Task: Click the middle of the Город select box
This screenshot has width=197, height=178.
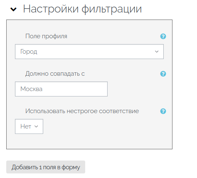Action: (89, 52)
